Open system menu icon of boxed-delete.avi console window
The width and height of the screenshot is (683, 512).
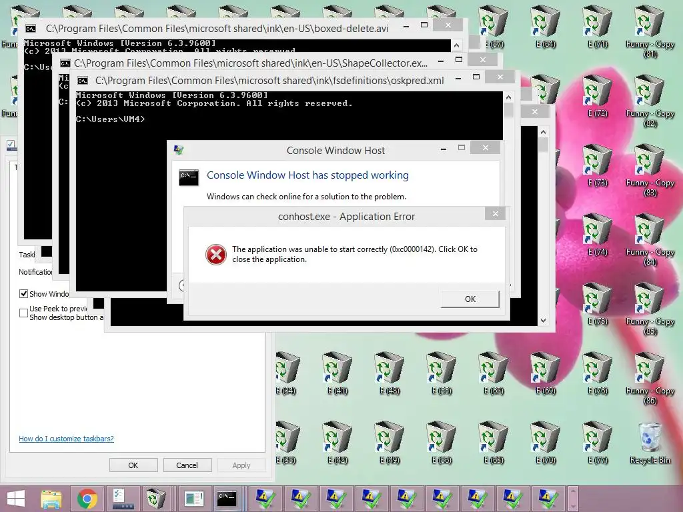(x=31, y=29)
